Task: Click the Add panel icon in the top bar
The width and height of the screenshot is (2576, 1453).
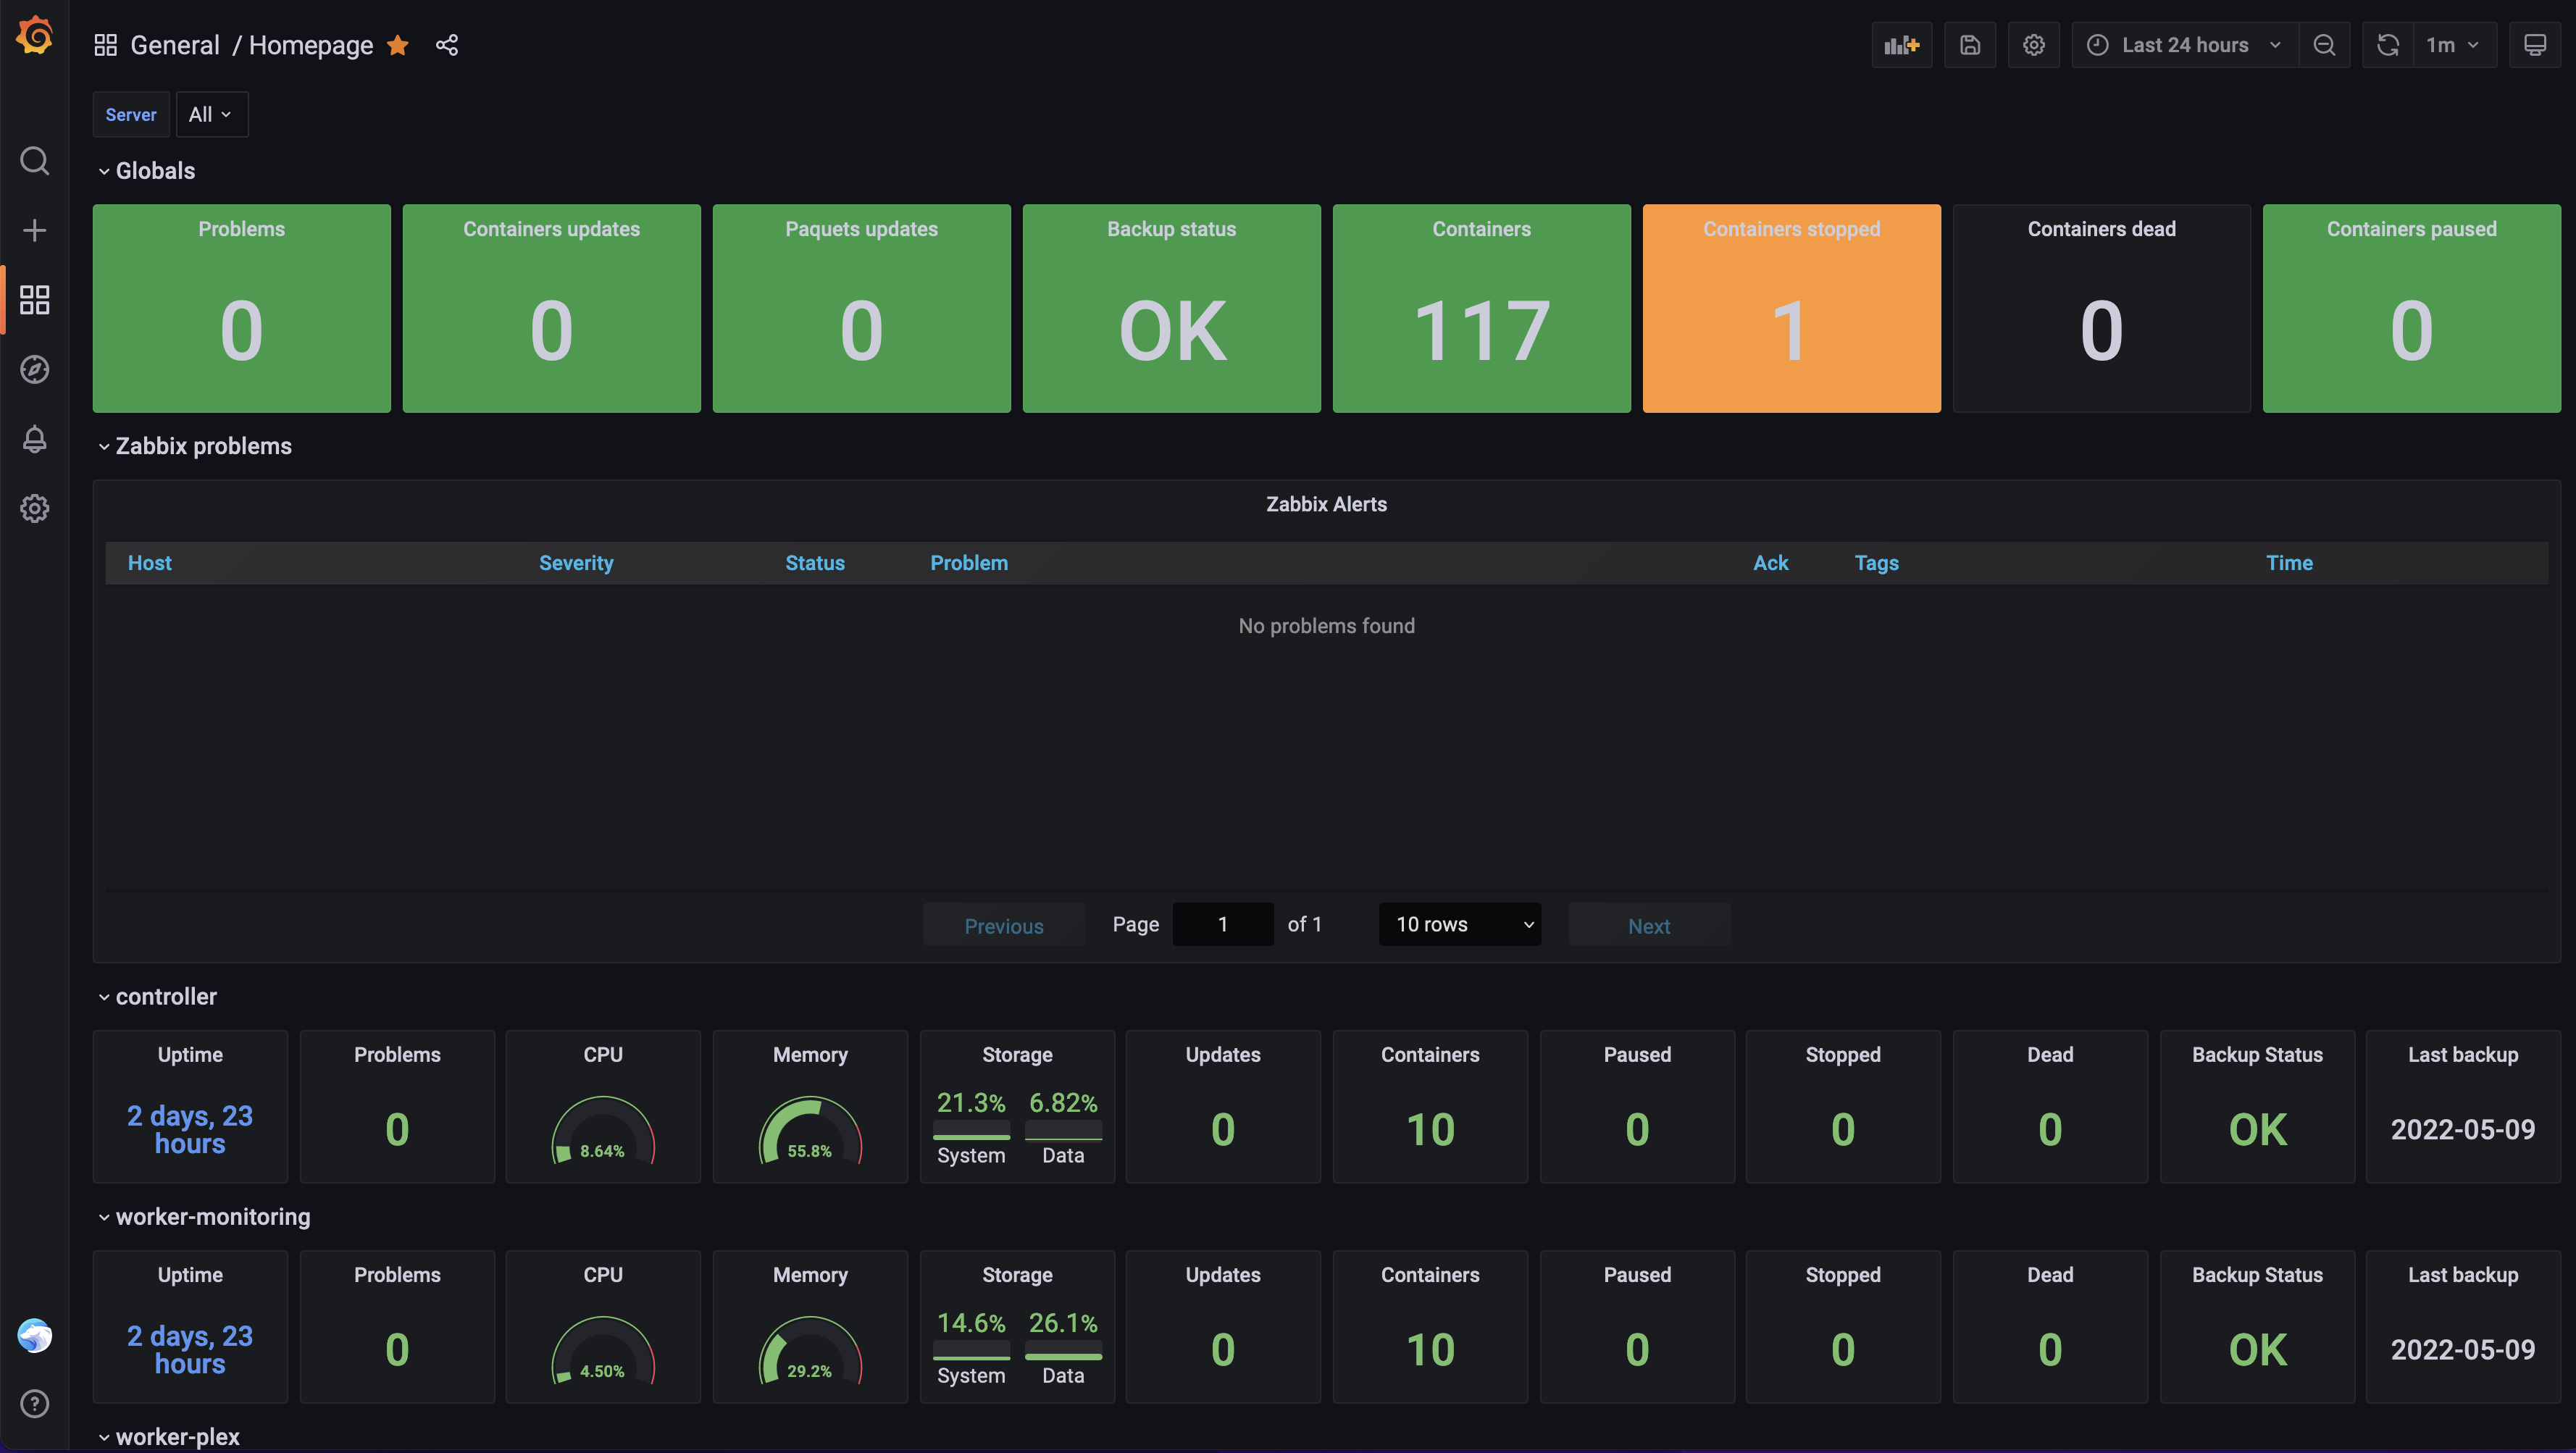Action: click(1901, 45)
